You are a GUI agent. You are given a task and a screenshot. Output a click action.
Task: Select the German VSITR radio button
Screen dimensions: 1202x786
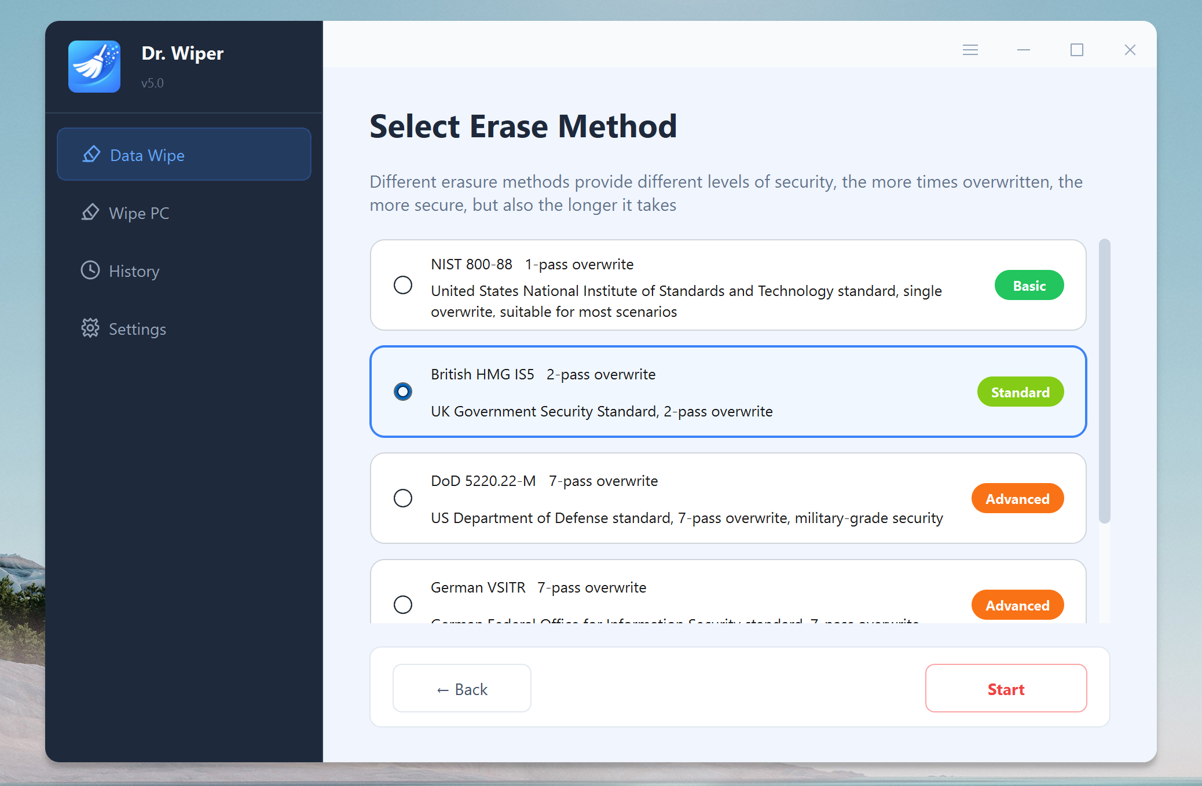(403, 605)
